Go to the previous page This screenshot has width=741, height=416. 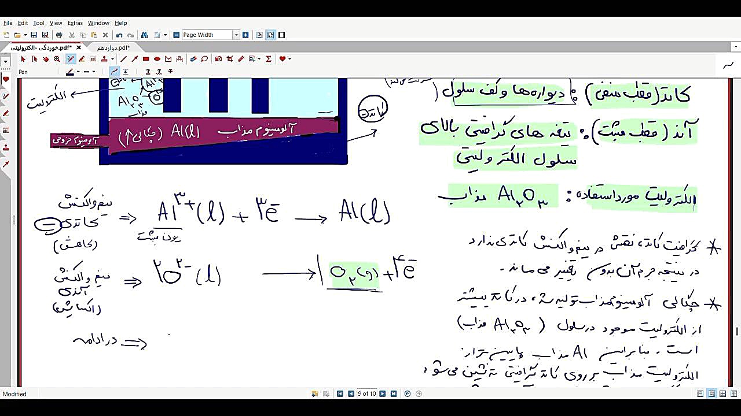(351, 394)
